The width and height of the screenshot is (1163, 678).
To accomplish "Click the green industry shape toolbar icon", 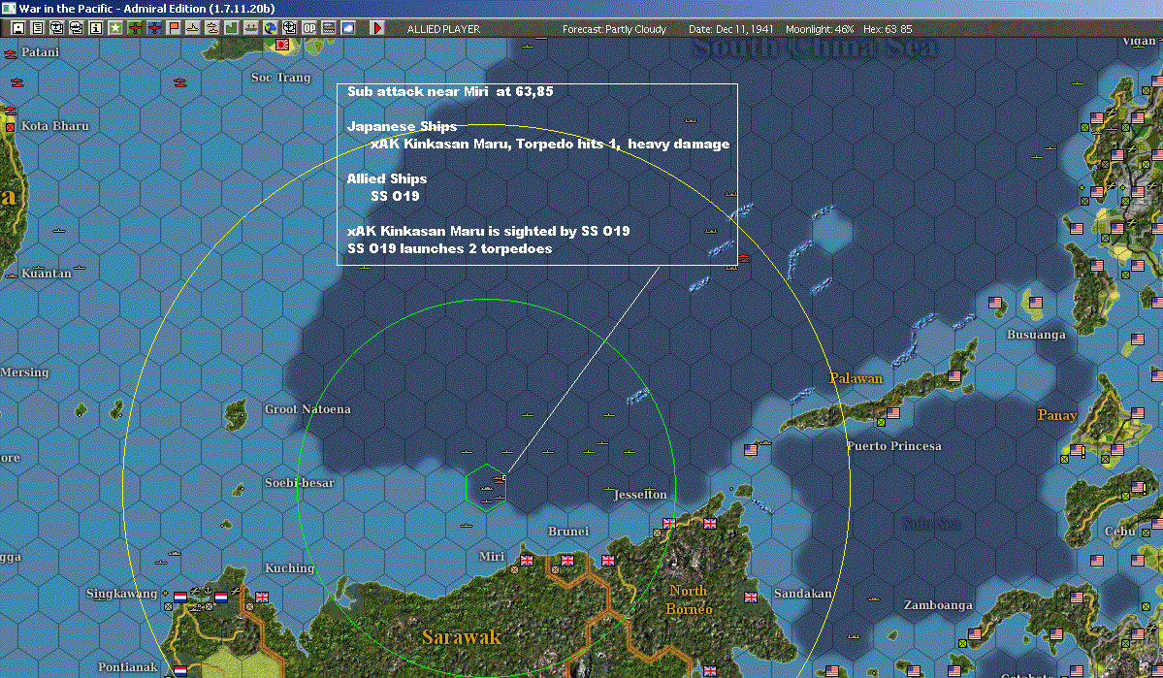I will pyautogui.click(x=231, y=28).
